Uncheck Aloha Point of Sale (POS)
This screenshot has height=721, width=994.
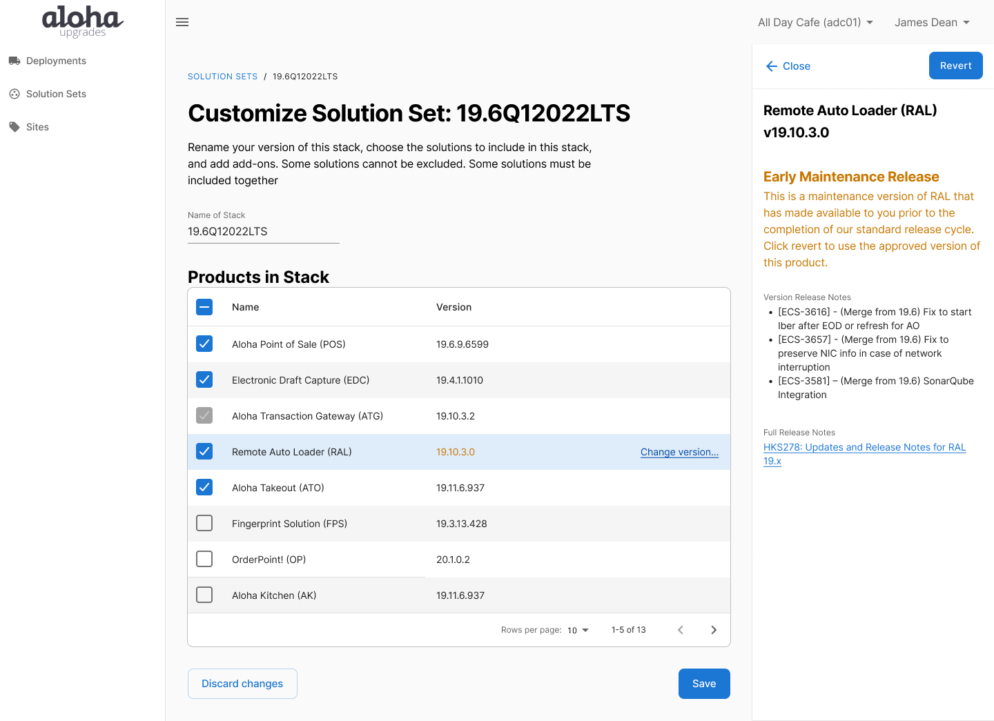point(204,344)
